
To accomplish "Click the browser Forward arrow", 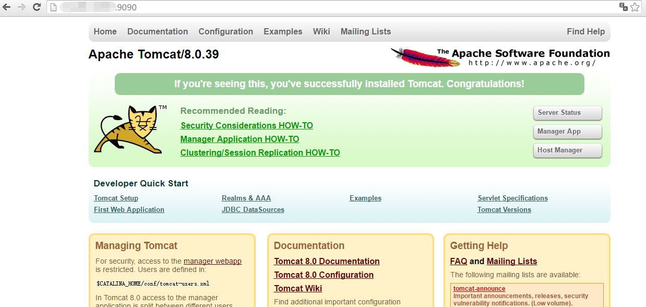I will point(21,7).
